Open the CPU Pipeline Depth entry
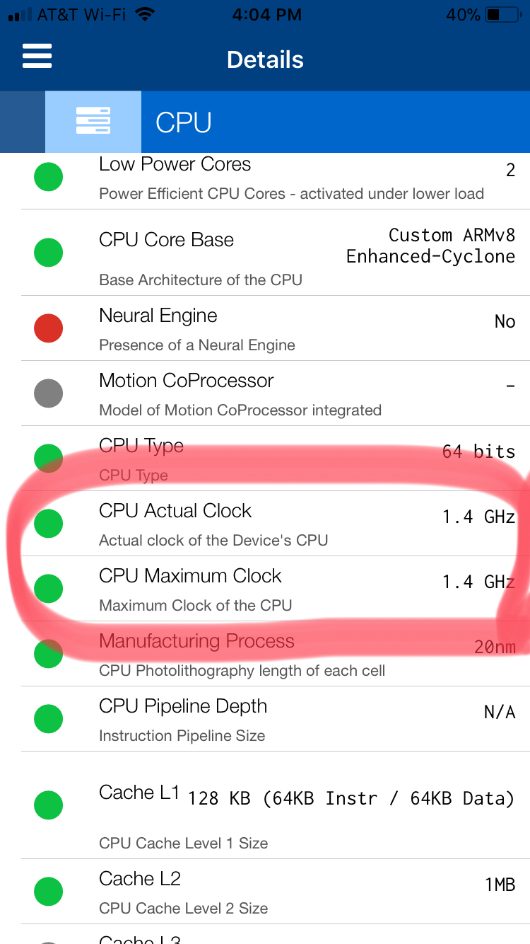The width and height of the screenshot is (530, 944). (x=265, y=719)
